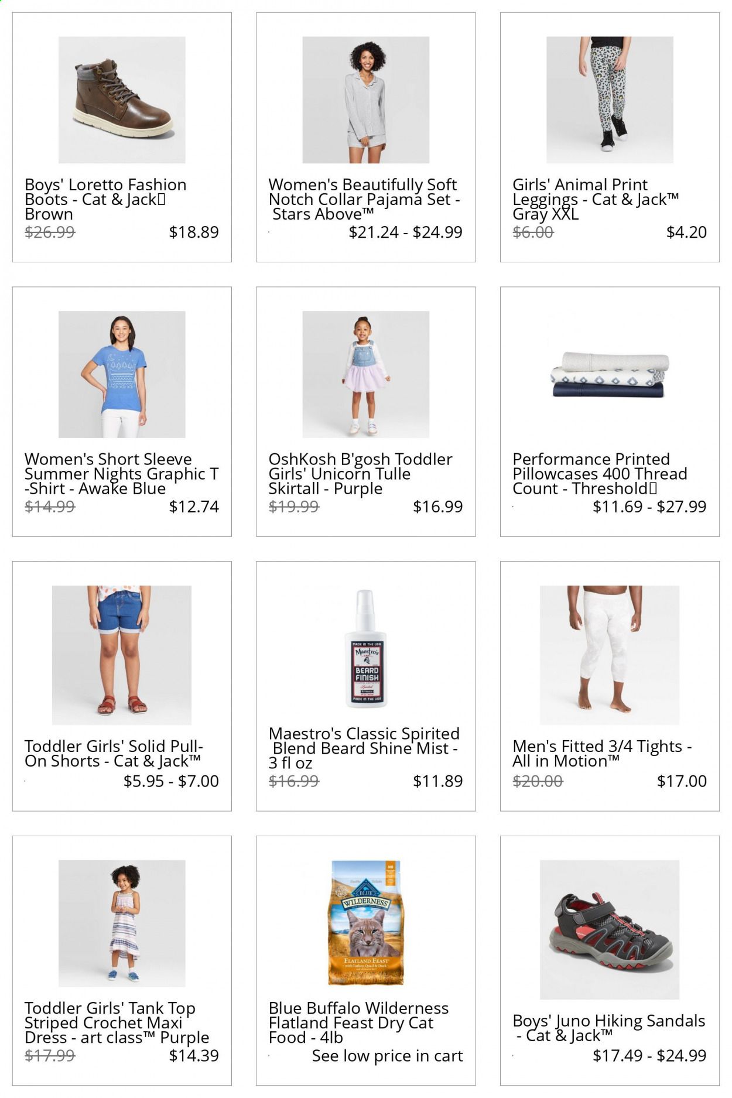Open the Men's Fitted 3/4 Tights title

tap(602, 754)
